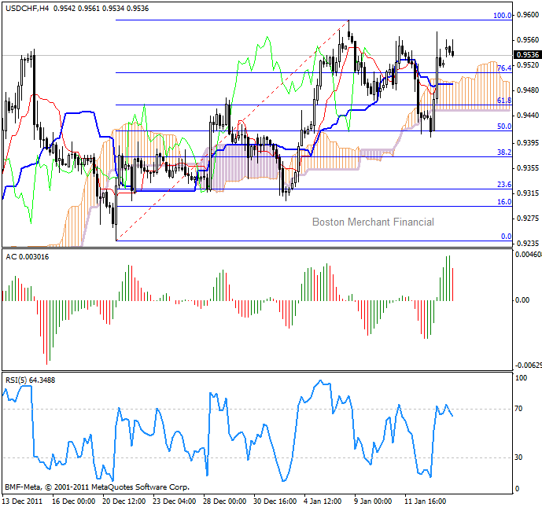542x507 pixels.
Task: Click the 0.9600 price axis value
Action: coord(528,15)
